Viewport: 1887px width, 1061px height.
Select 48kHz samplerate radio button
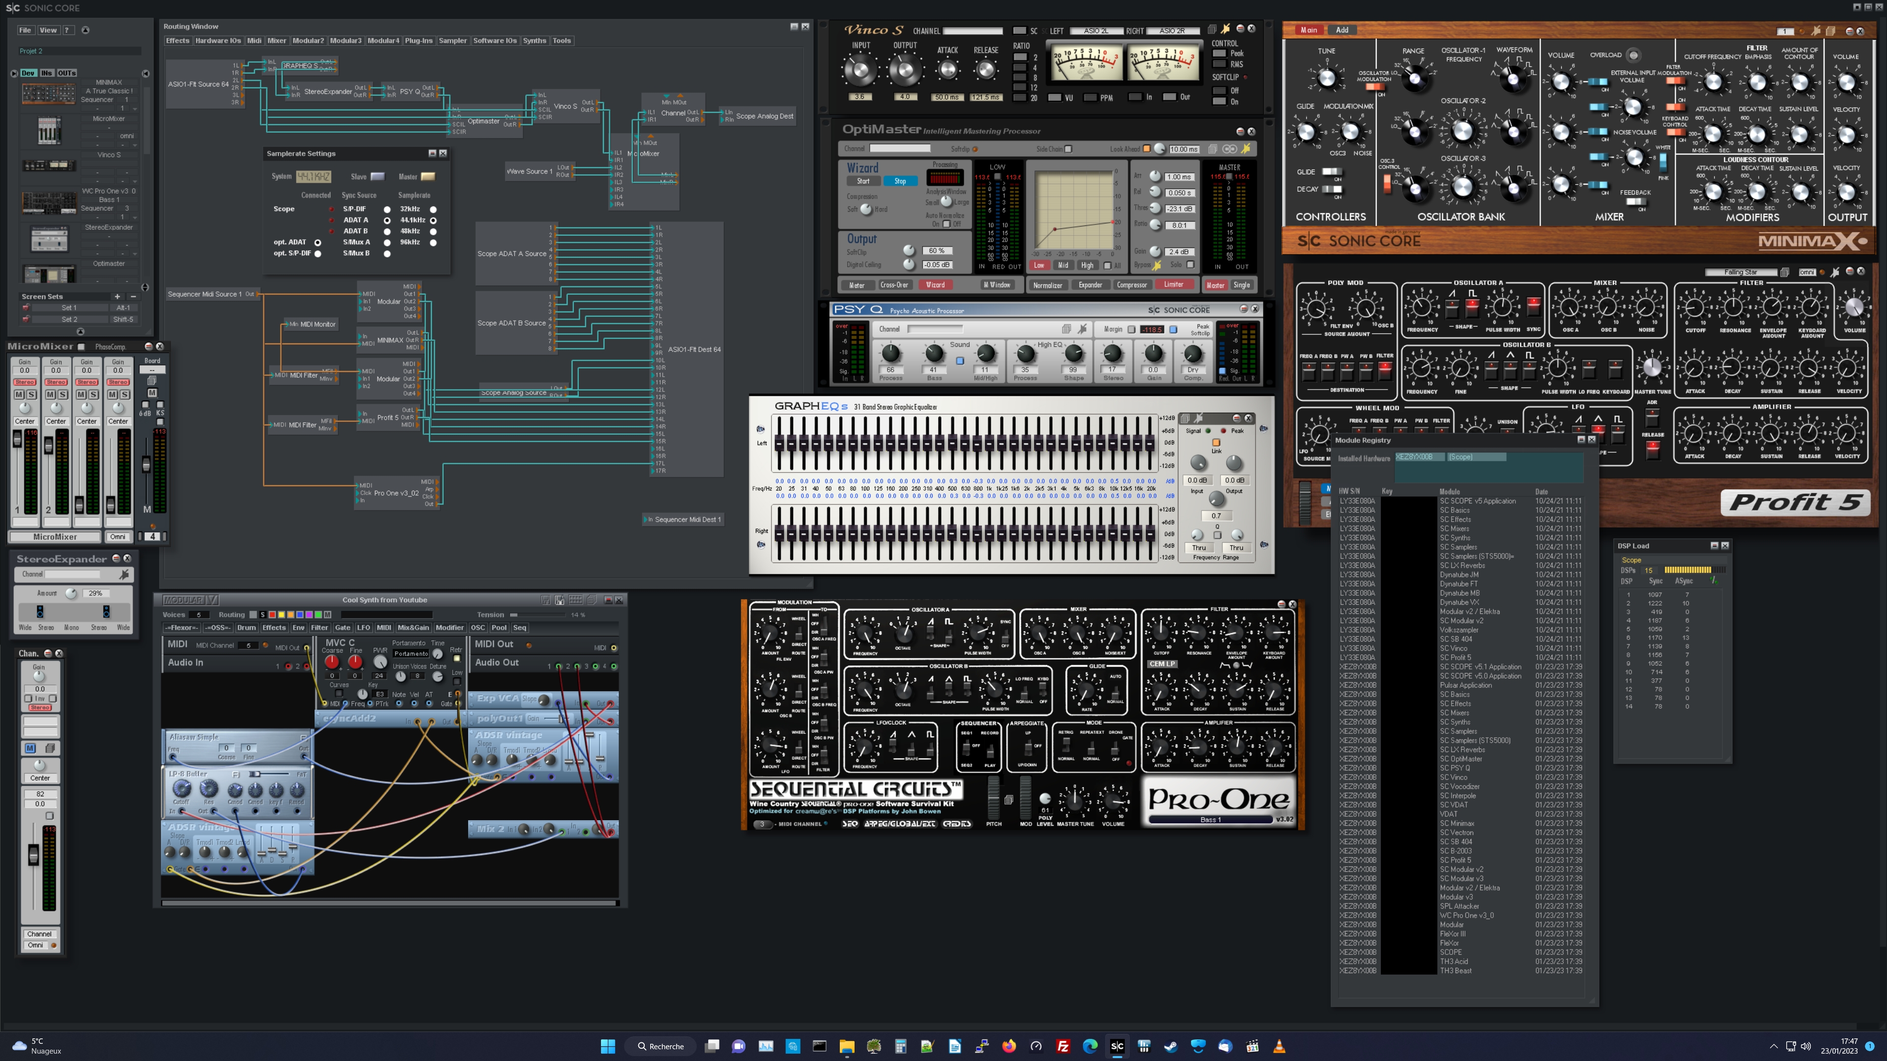pos(433,231)
